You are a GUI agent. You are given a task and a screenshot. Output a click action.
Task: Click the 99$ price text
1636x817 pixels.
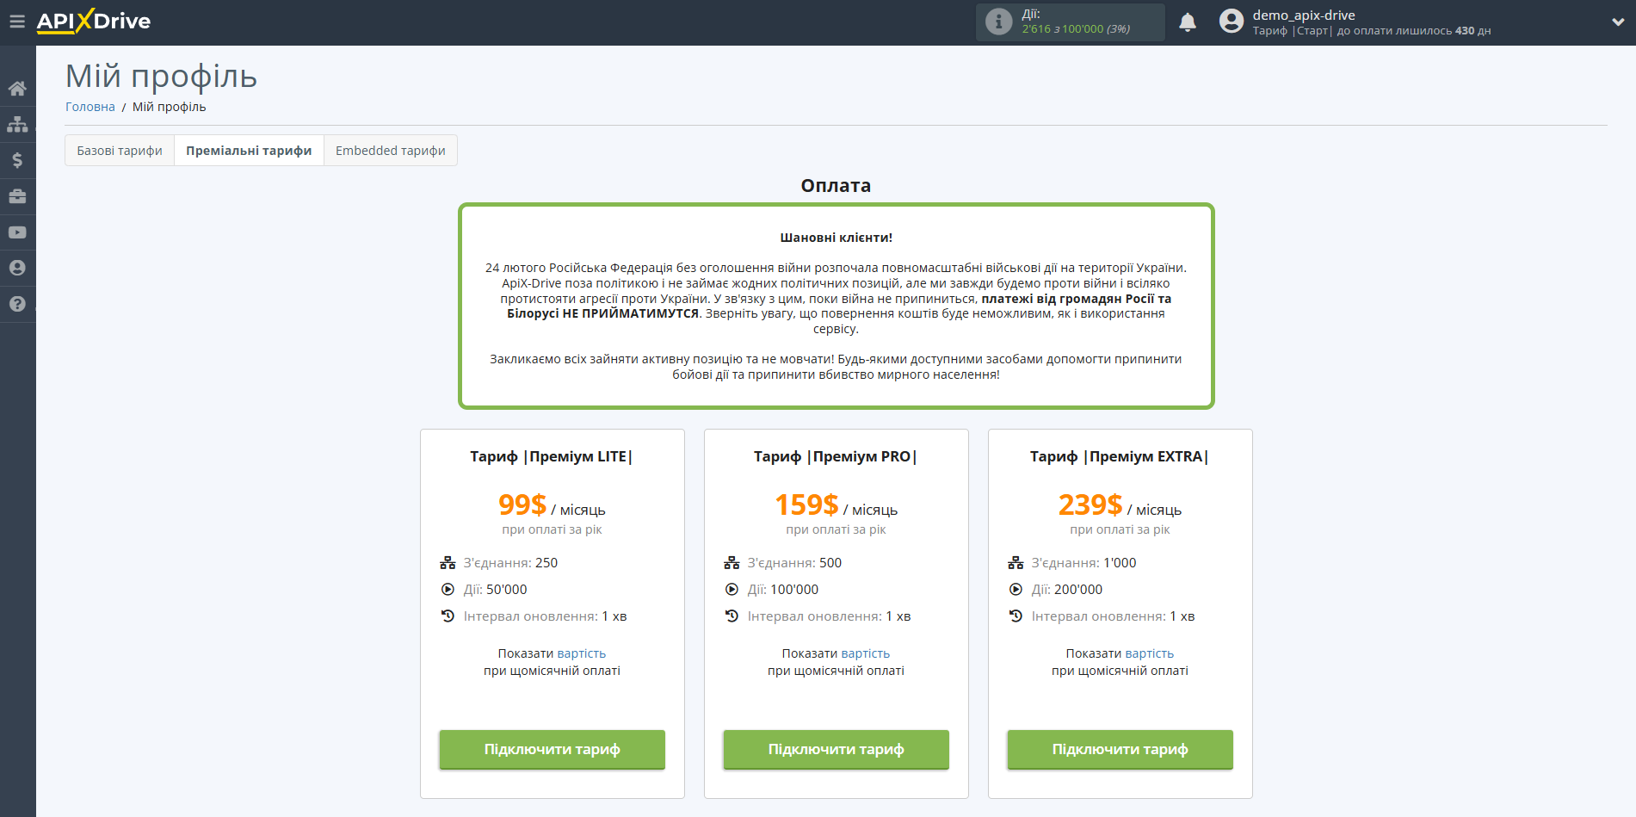522,504
